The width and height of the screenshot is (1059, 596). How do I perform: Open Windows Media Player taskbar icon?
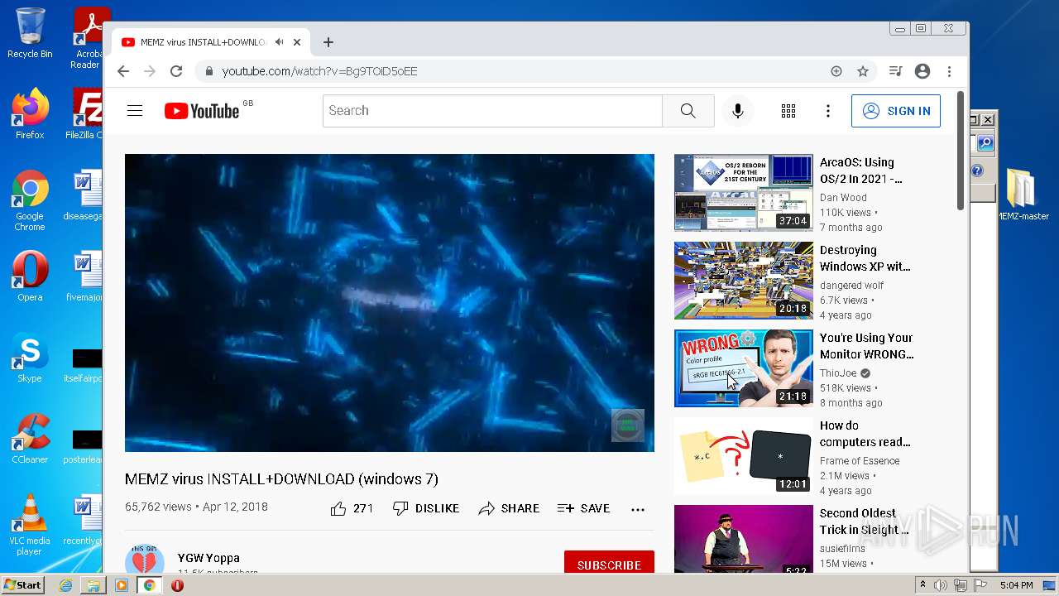pyautogui.click(x=122, y=585)
